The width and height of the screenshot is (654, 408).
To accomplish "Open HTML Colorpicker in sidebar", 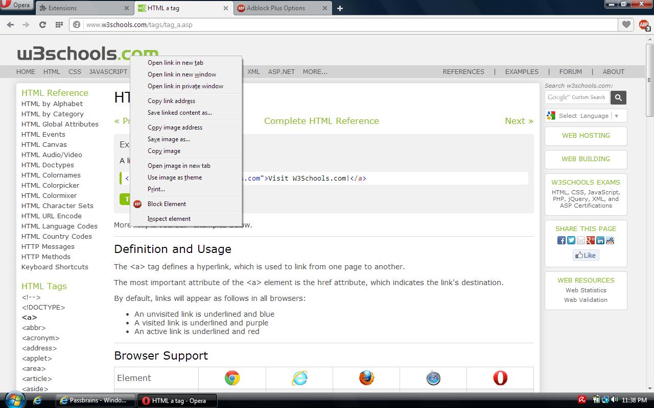I will coord(50,185).
